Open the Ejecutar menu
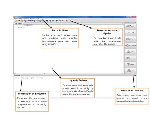This screenshot has width=150, height=115. tap(33, 19)
